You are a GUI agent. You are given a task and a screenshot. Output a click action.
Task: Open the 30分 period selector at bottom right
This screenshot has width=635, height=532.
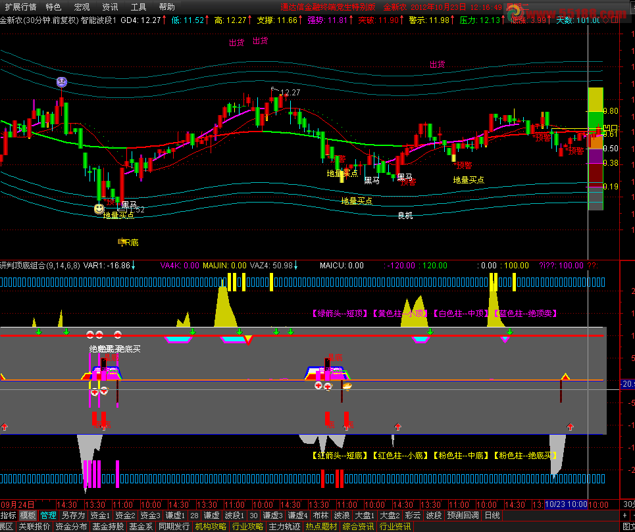[x=628, y=504]
